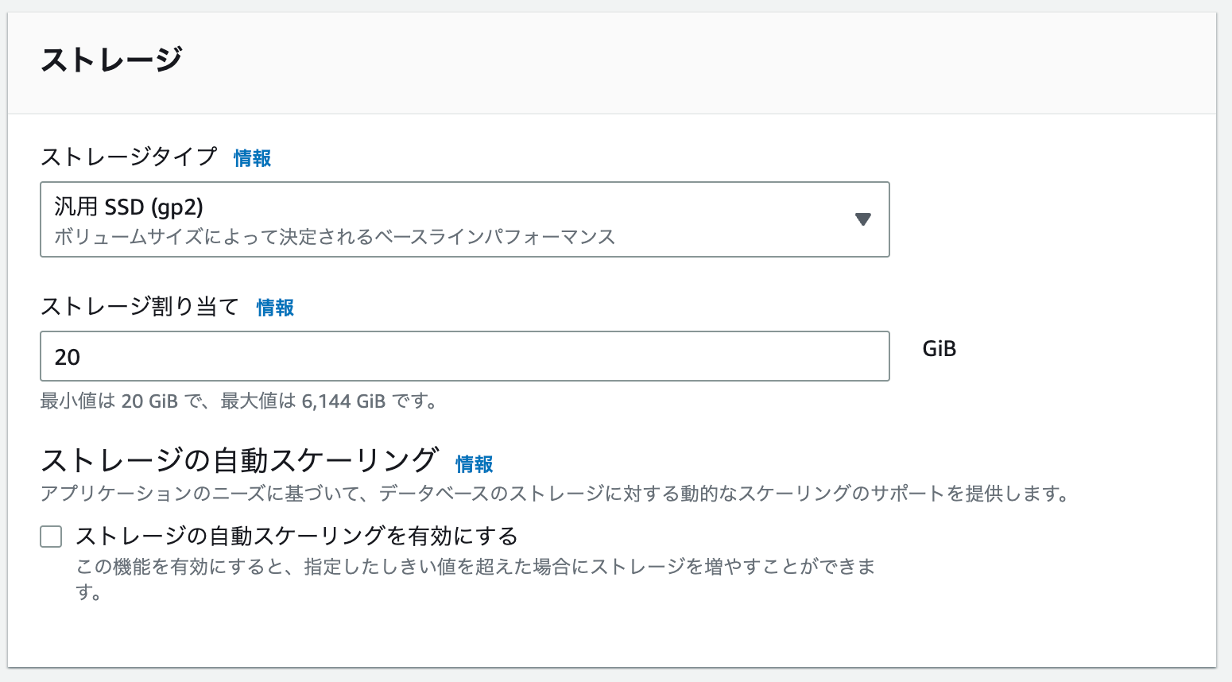Click the ストレージ割り当て field label
1232x682 pixels.
[x=140, y=306]
